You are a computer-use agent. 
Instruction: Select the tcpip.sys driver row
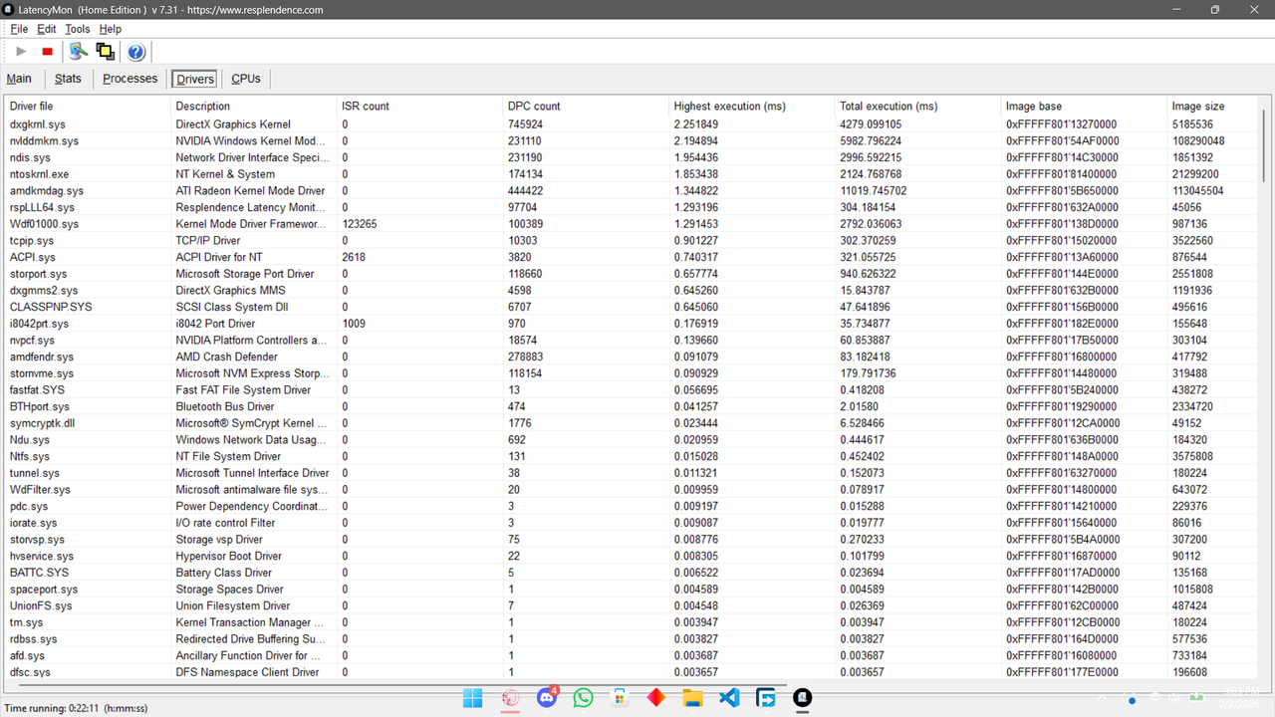(632, 241)
